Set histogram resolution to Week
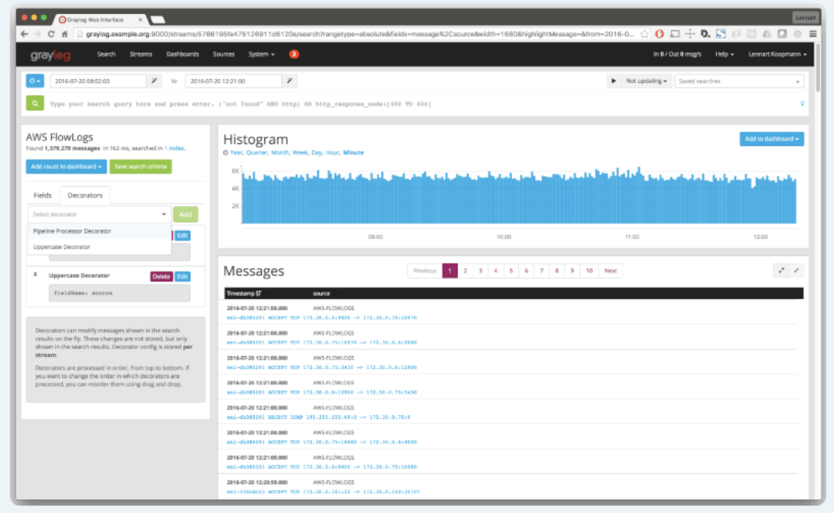Screen dimensions: 834x513 point(300,153)
